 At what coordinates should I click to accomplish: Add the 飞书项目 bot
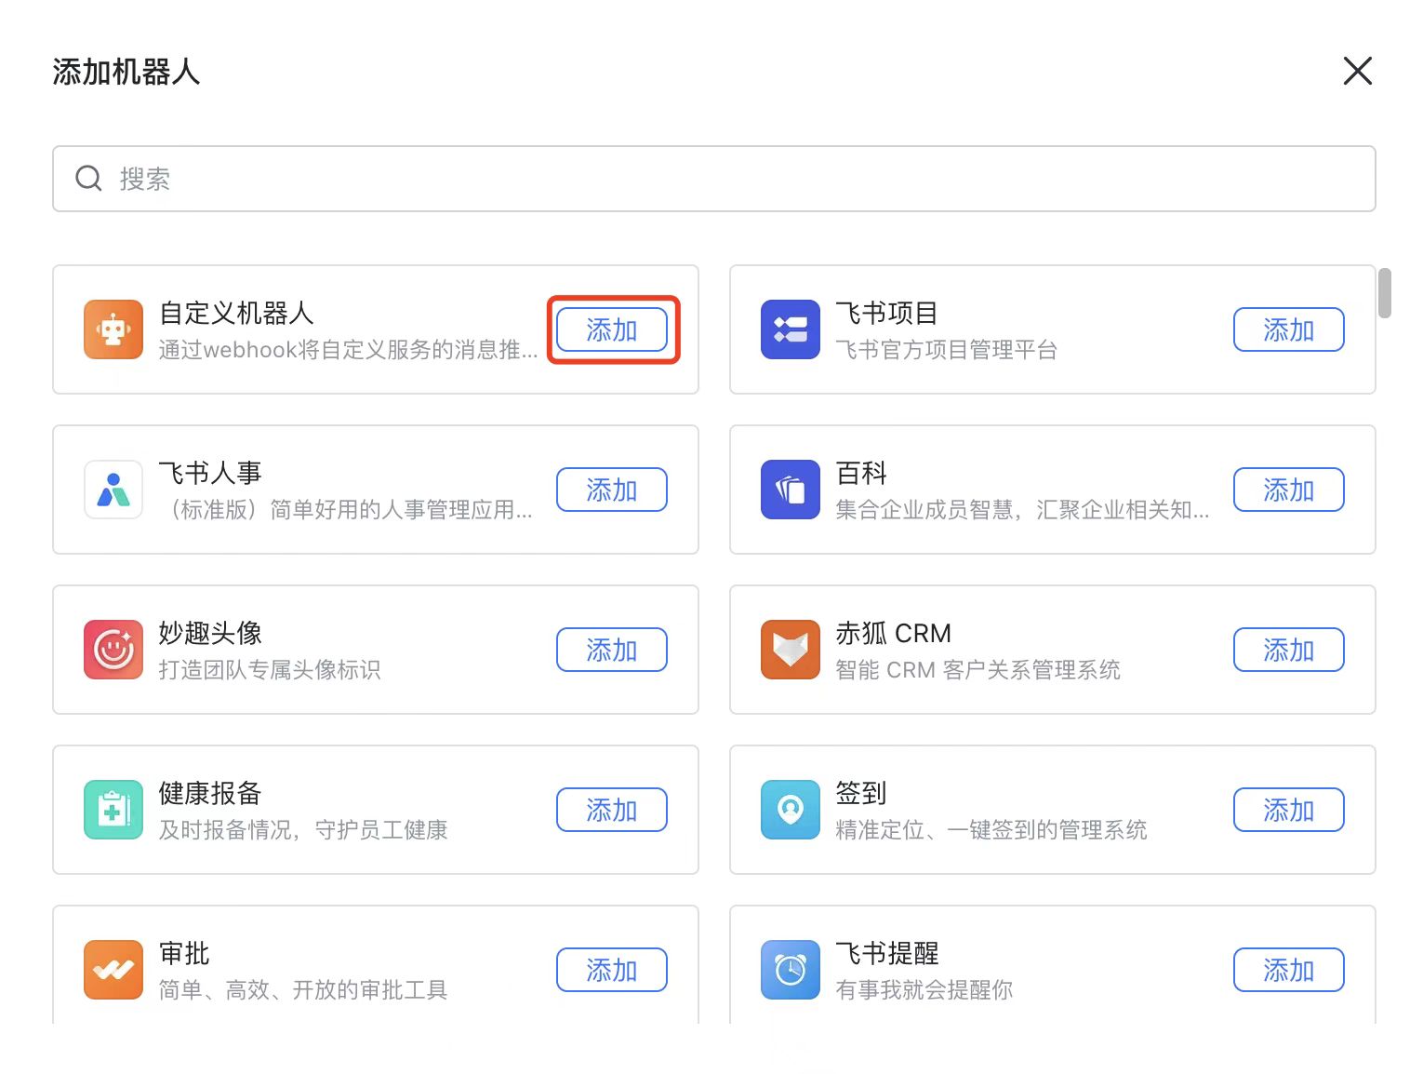pos(1289,329)
